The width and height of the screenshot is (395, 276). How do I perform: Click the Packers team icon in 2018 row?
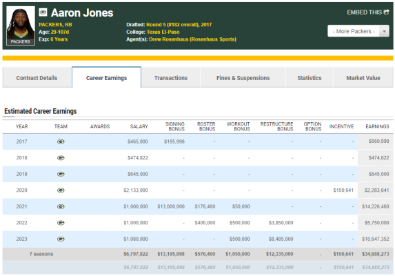61,158
